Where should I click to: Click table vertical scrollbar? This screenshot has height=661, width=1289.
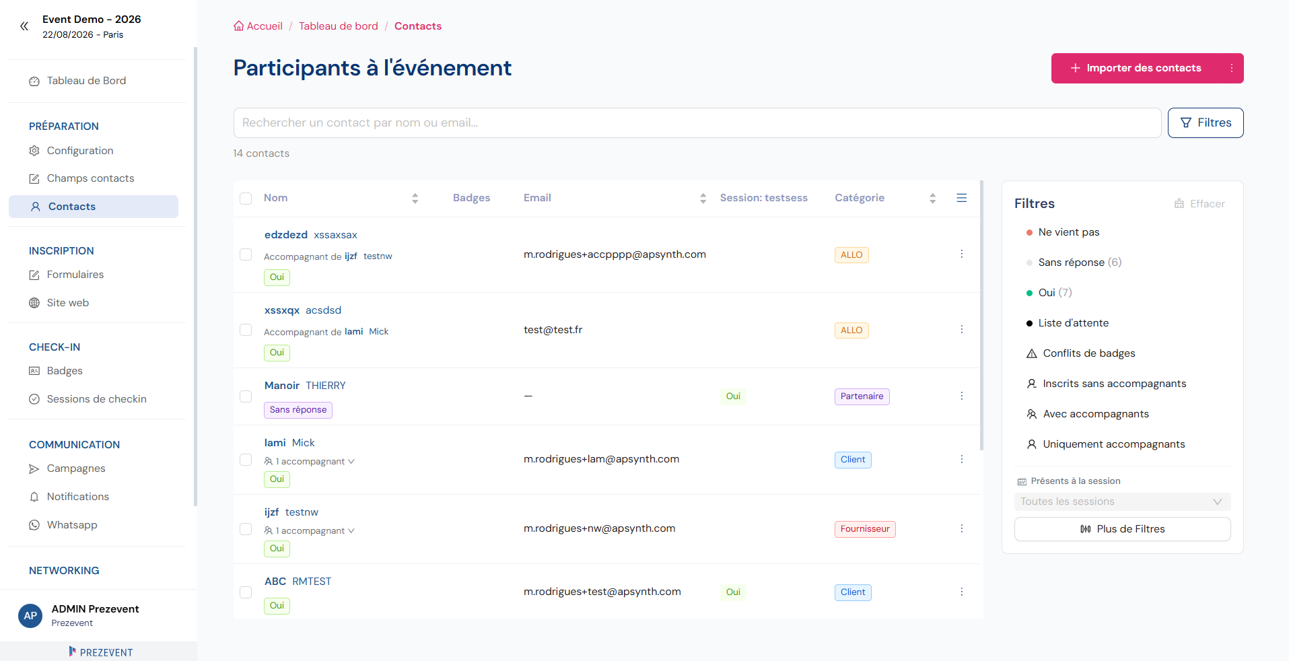point(981,315)
